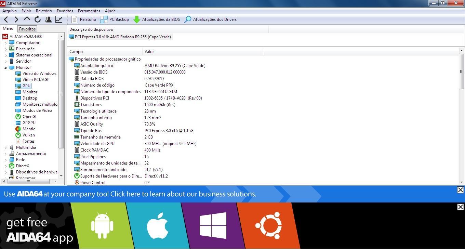
Task: Select GPGPU in the sidebar
Action: (x=25, y=123)
